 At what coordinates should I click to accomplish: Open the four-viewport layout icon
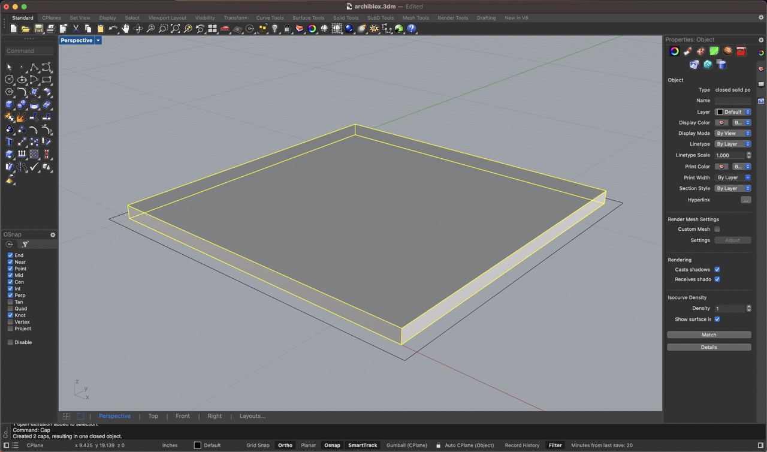[x=212, y=29]
